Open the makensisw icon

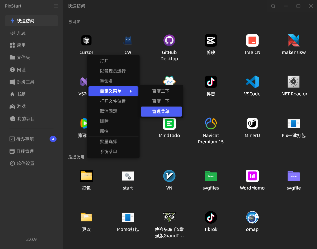[x=294, y=40]
